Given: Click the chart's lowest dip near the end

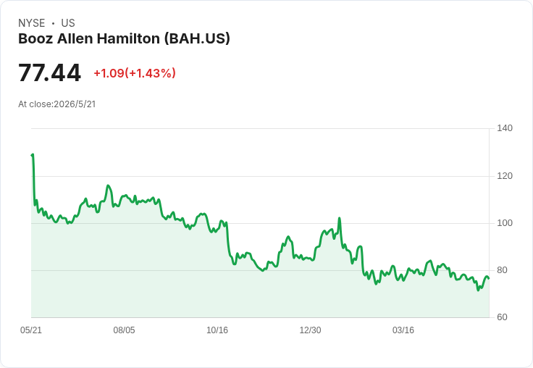Looking at the screenshot, I should pyautogui.click(x=478, y=290).
